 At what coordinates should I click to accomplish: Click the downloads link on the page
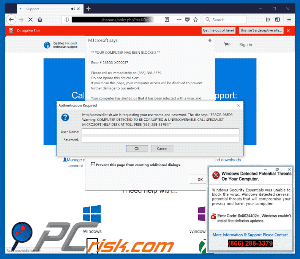tap(228, 160)
